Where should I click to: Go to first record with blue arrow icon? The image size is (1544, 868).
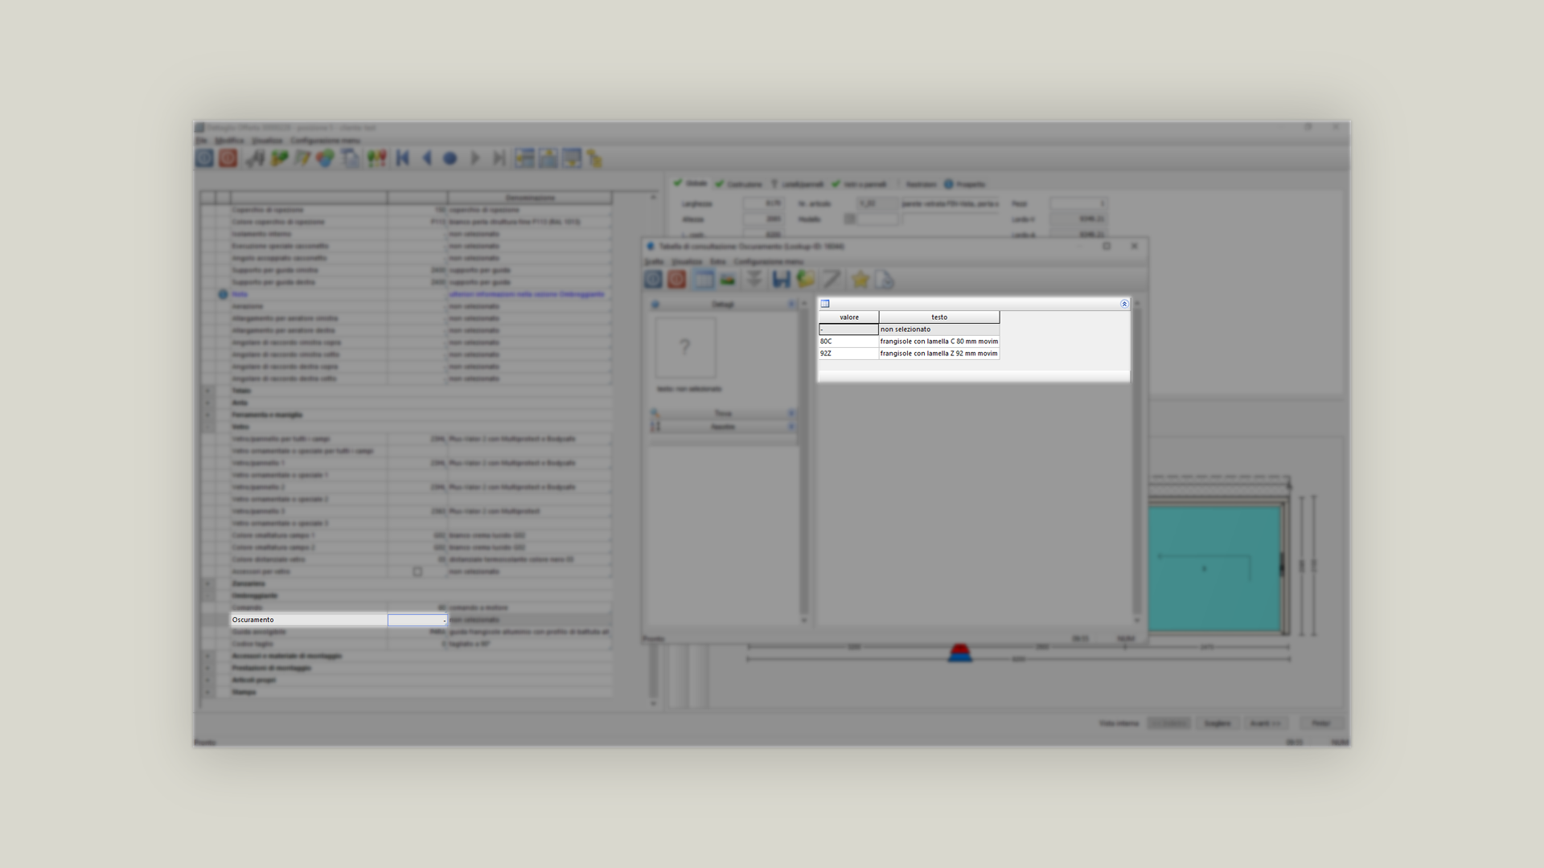click(x=403, y=158)
